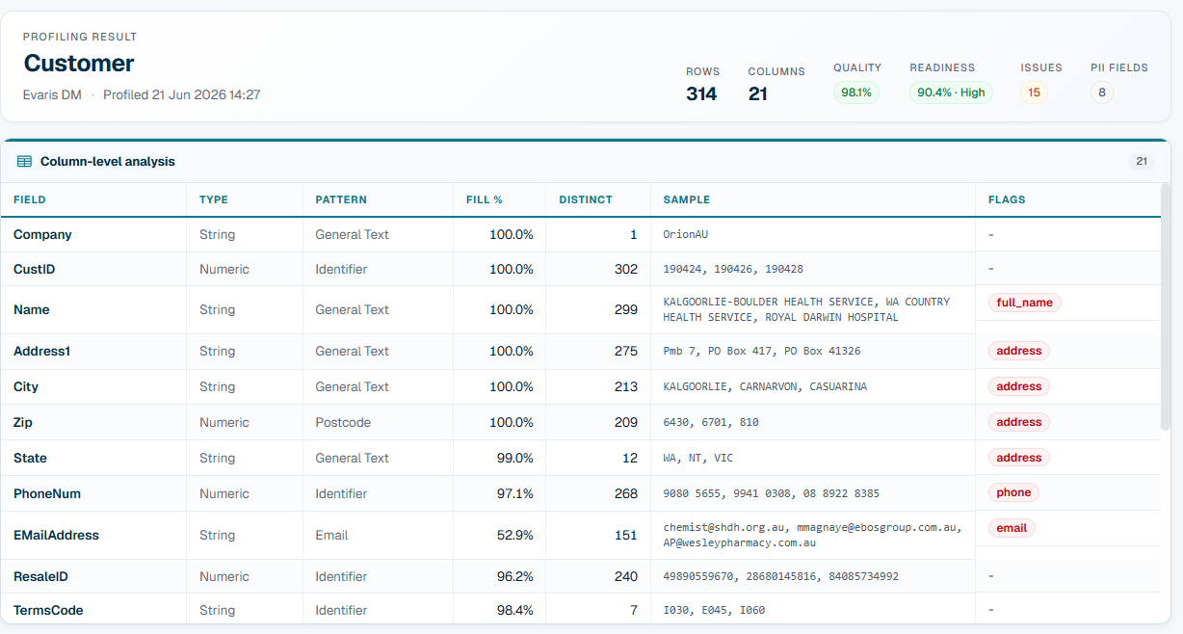Screen dimensions: 1183x634
Task: Click the FLAGS column header
Action: (x=1007, y=200)
